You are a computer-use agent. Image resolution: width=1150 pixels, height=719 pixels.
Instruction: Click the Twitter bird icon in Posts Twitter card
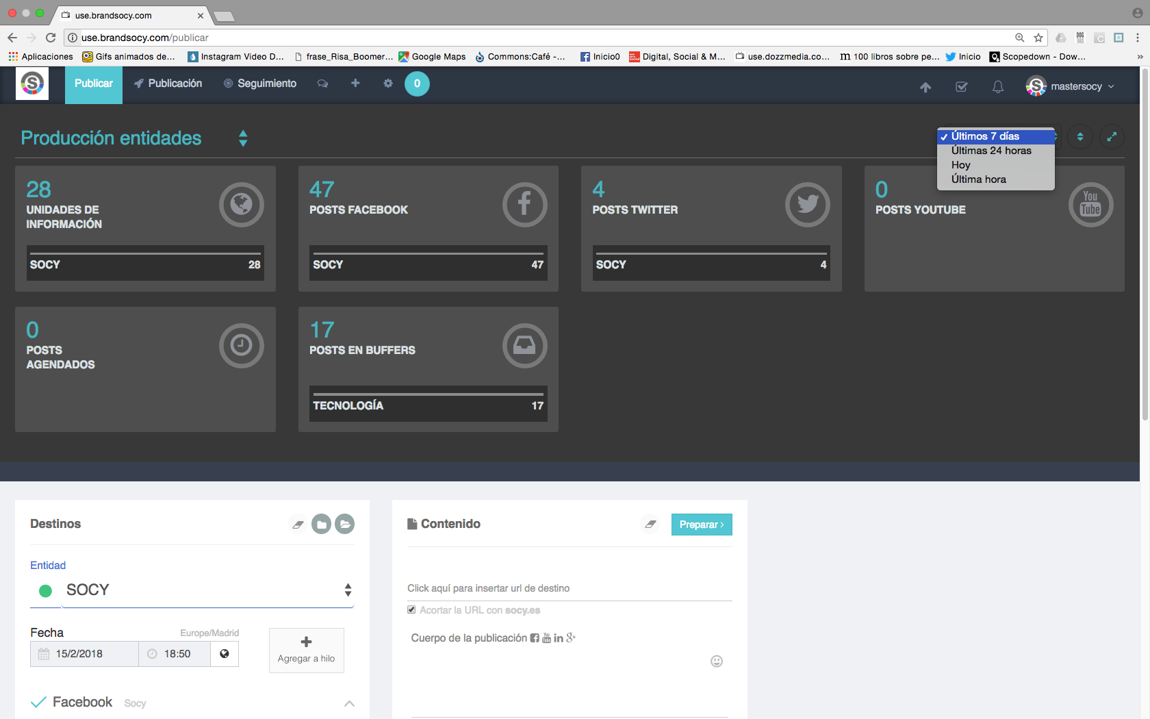(808, 204)
